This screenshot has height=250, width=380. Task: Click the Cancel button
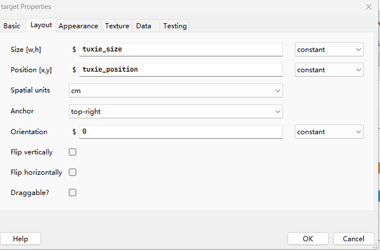354,239
